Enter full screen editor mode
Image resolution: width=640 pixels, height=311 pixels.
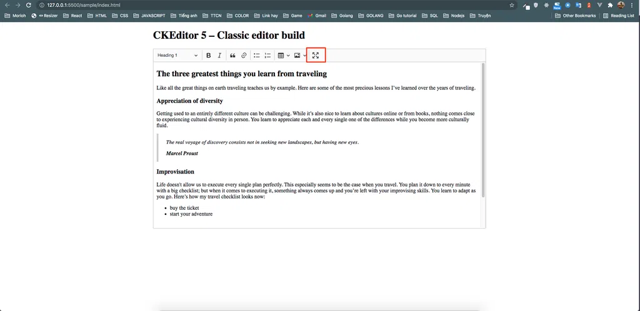pyautogui.click(x=316, y=56)
